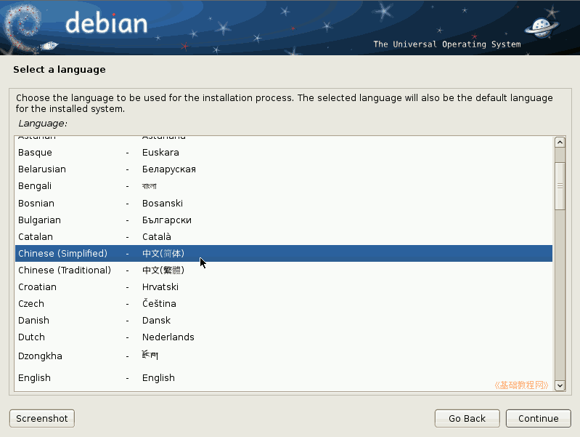
Task: Click the scrollbar up arrow
Action: 560,143
